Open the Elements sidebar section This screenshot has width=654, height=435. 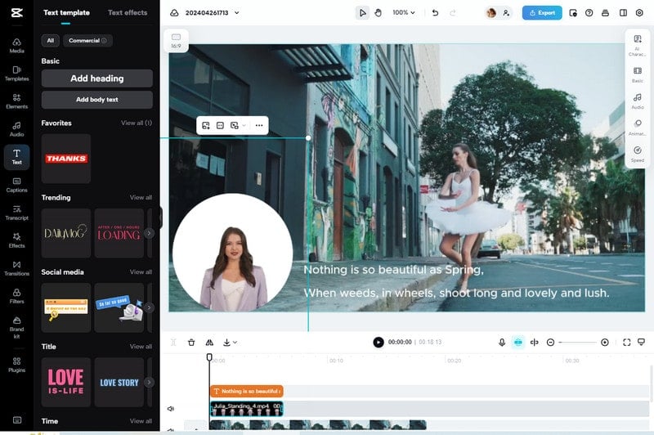point(16,101)
